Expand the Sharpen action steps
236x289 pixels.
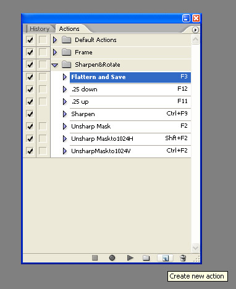pos(65,114)
